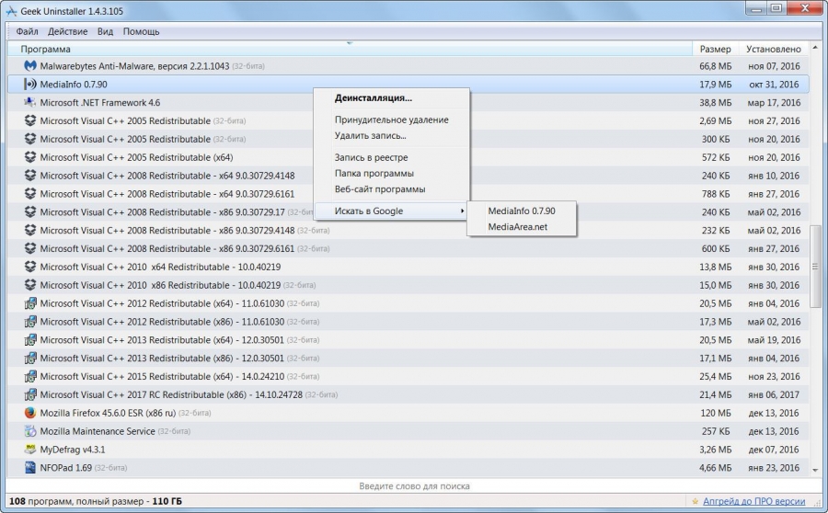
Task: Click the Microsoft .NET Framework 4.6 icon
Action: 30,102
